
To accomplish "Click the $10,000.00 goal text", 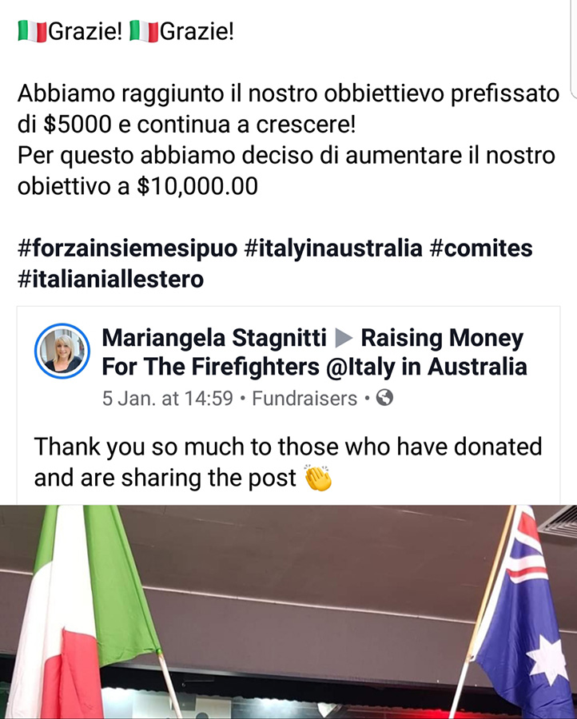I will (x=197, y=186).
